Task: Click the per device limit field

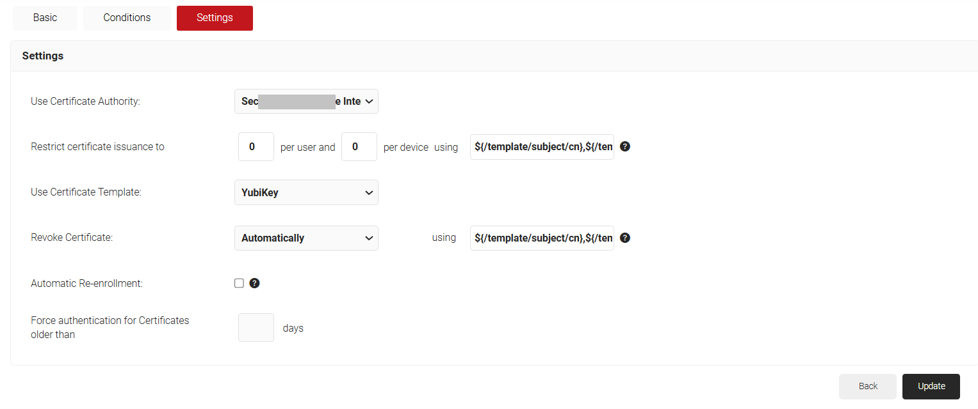Action: 359,147
